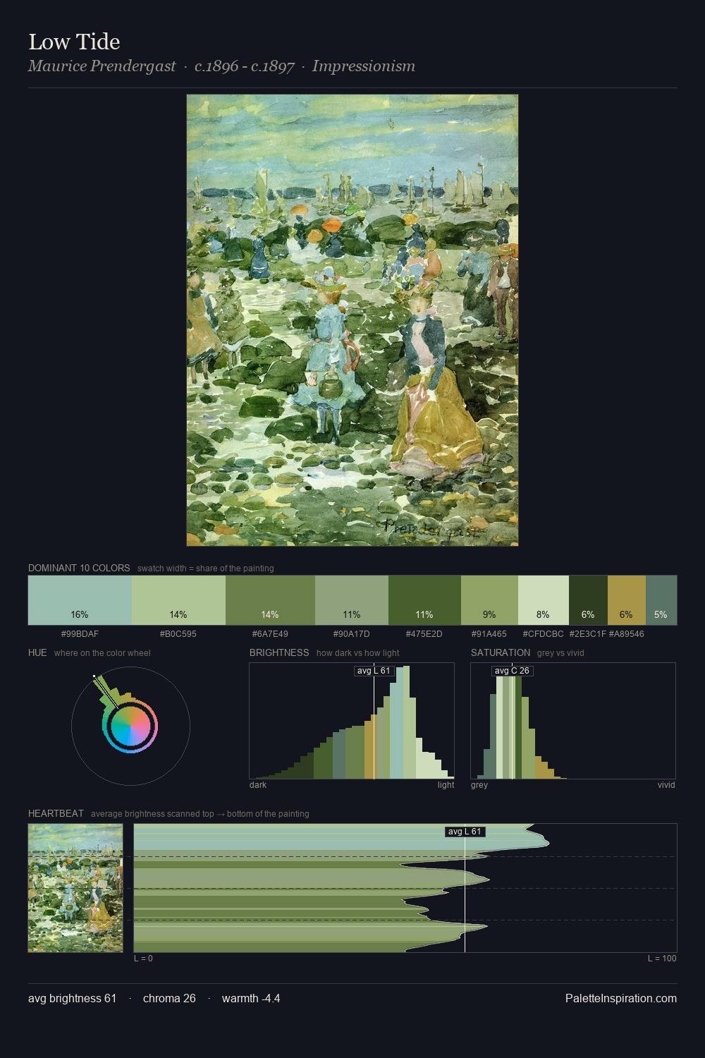Screen dimensions: 705x1058
Task: Select the 6% mustard gold swatch
Action: point(626,600)
